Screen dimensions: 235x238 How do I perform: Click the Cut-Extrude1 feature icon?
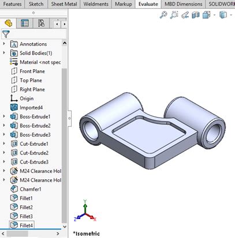14,143
